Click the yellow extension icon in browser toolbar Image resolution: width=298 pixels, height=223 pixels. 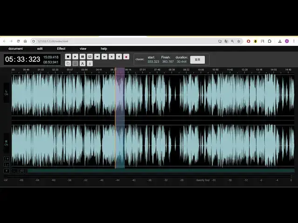point(256,41)
